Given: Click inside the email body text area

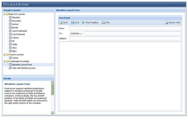Looking at the screenshot, I should (120, 76).
